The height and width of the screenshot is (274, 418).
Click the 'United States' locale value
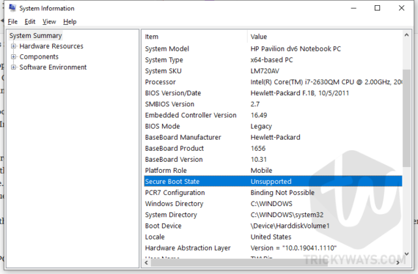[x=271, y=237]
